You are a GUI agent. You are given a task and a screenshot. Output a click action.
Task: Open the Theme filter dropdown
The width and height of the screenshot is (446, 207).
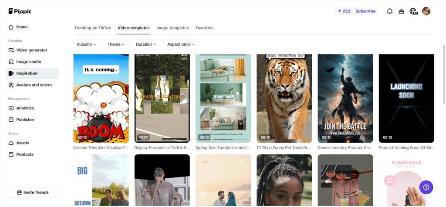pyautogui.click(x=116, y=44)
